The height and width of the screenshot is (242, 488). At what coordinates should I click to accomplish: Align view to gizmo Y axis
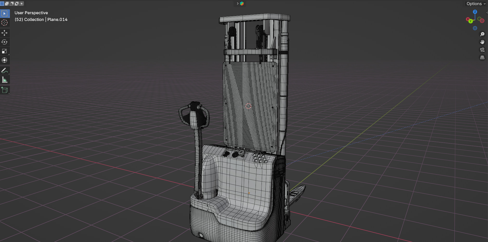(471, 21)
